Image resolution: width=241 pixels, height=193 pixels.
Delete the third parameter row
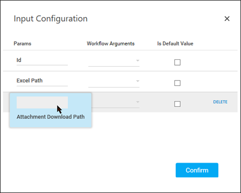[x=220, y=102]
